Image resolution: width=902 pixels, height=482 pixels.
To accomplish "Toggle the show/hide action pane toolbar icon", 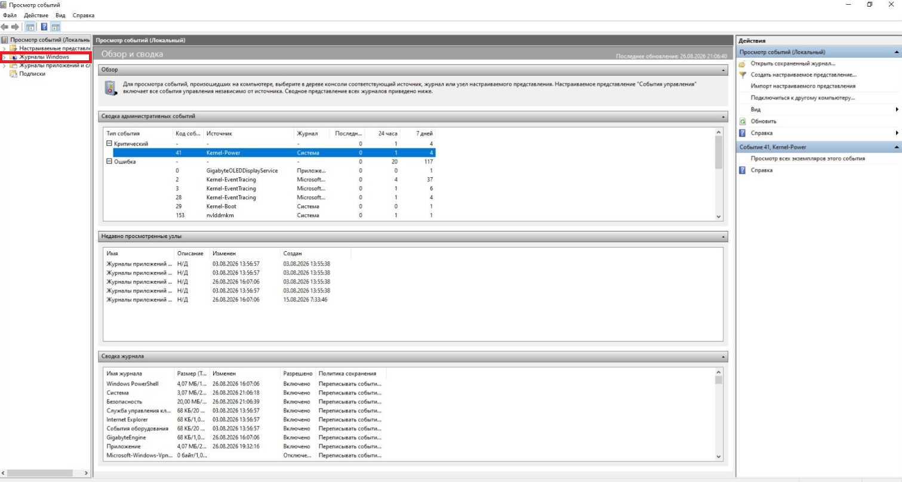I will (56, 27).
